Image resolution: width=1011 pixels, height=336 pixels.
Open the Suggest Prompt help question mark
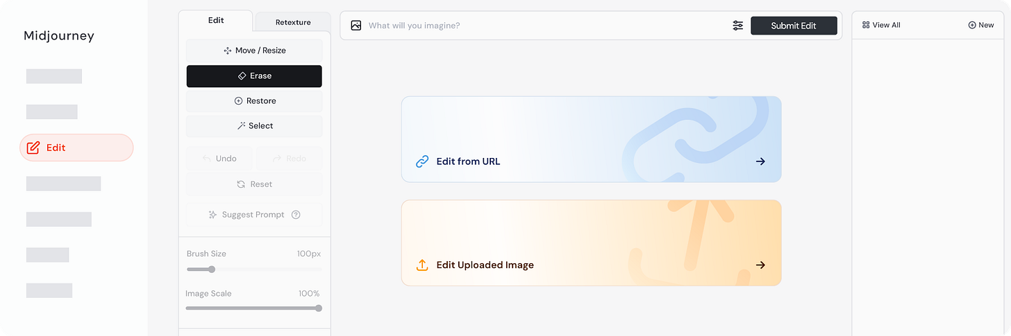tap(296, 215)
